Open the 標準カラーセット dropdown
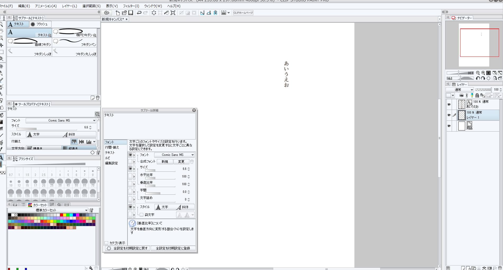Screen dimensions: 503x270 pyautogui.click(x=48, y=210)
